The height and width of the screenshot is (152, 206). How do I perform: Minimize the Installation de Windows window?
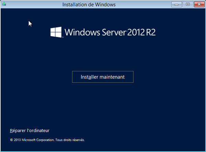point(176,4)
